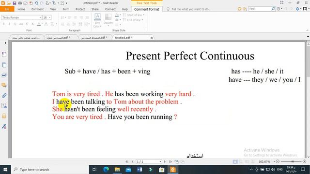Collapse the ribbon with the chevron arrow
The height and width of the screenshot is (174, 310).
(x=307, y=30)
